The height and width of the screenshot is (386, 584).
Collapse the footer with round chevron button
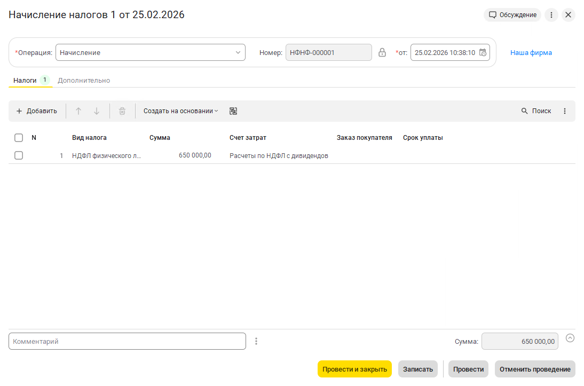tap(570, 338)
